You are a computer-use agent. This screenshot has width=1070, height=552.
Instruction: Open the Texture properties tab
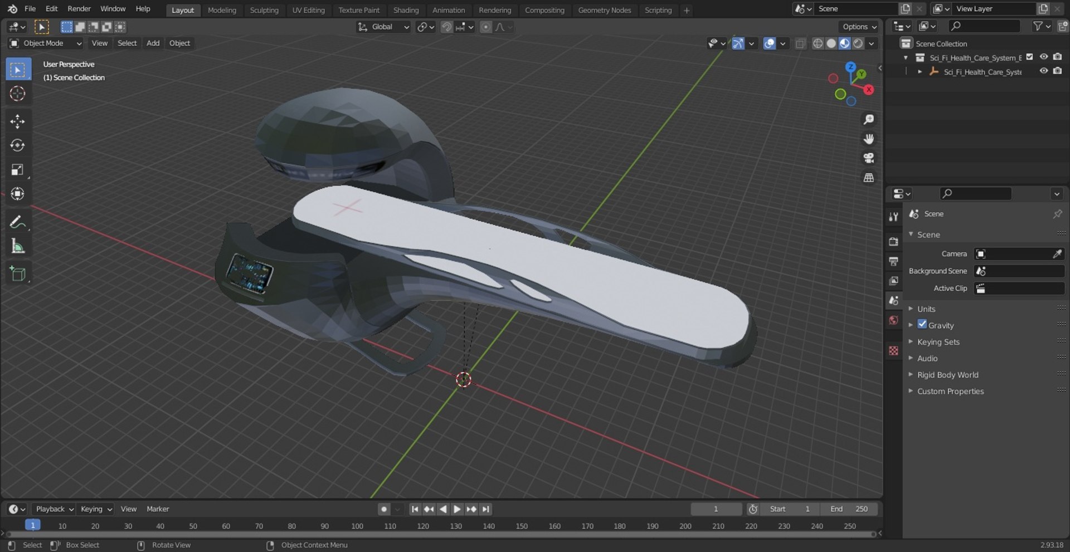(893, 350)
